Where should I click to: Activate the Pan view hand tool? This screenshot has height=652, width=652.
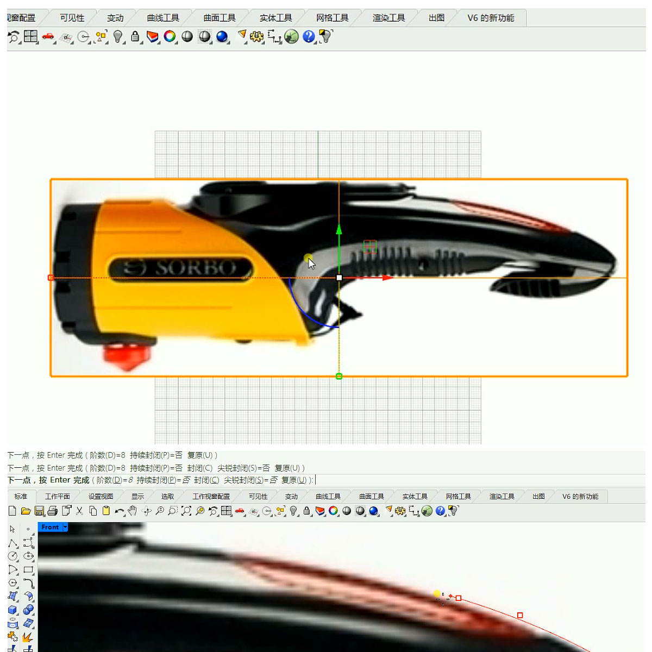(x=133, y=511)
